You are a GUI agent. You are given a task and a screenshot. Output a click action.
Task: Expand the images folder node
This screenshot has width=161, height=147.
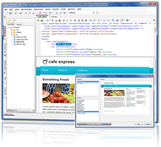(12, 32)
